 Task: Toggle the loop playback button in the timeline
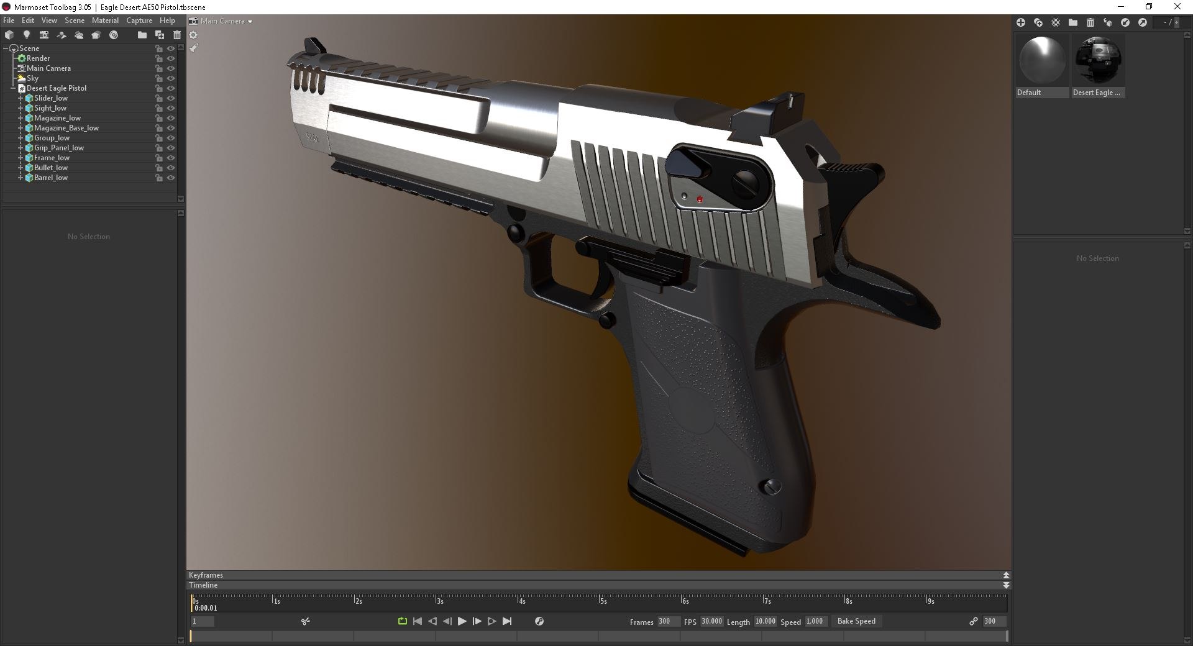click(403, 621)
